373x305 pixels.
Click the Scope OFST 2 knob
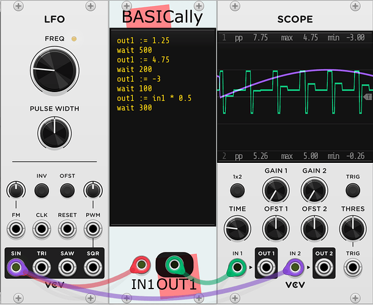click(314, 229)
